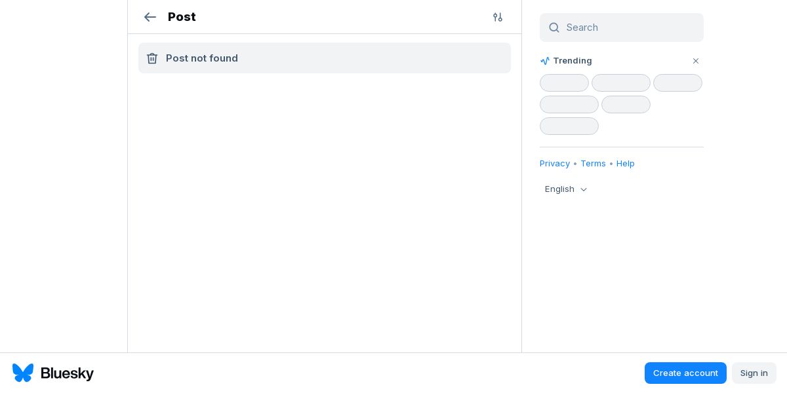Go back using the arrow beside Post
The height and width of the screenshot is (393, 787).
click(x=150, y=17)
